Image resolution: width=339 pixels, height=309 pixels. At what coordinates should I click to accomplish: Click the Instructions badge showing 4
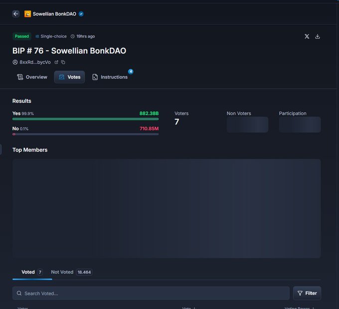pos(131,71)
